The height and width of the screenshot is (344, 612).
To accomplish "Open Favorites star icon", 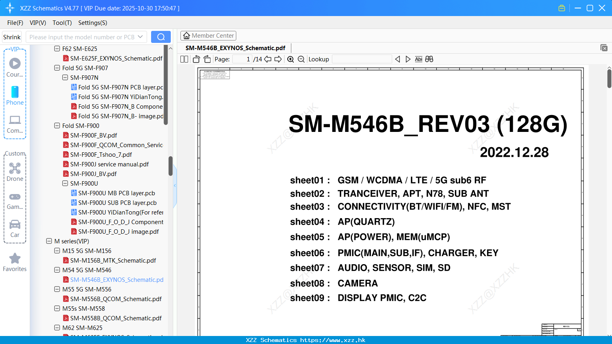I will tap(15, 258).
